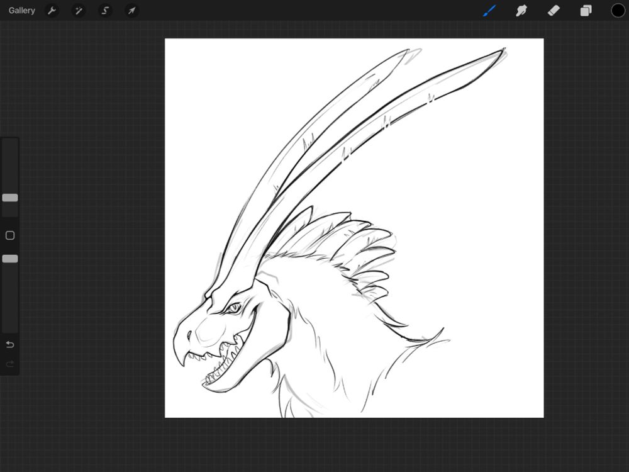629x472 pixels.
Task: Open the Adjustments magic wand menu
Action: [x=78, y=11]
